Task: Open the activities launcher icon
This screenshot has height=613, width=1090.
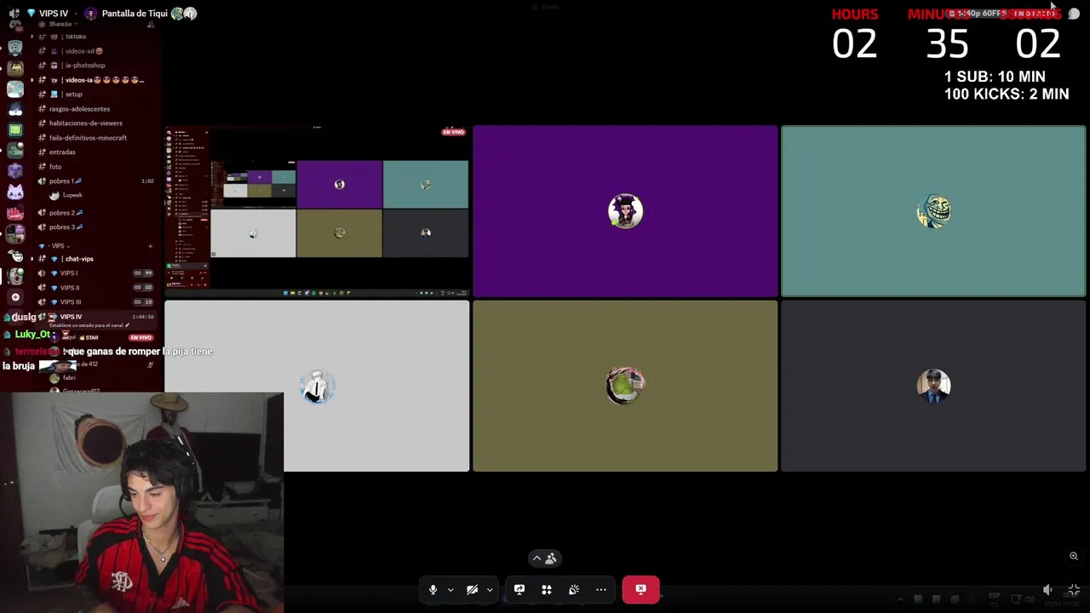Action: point(547,589)
